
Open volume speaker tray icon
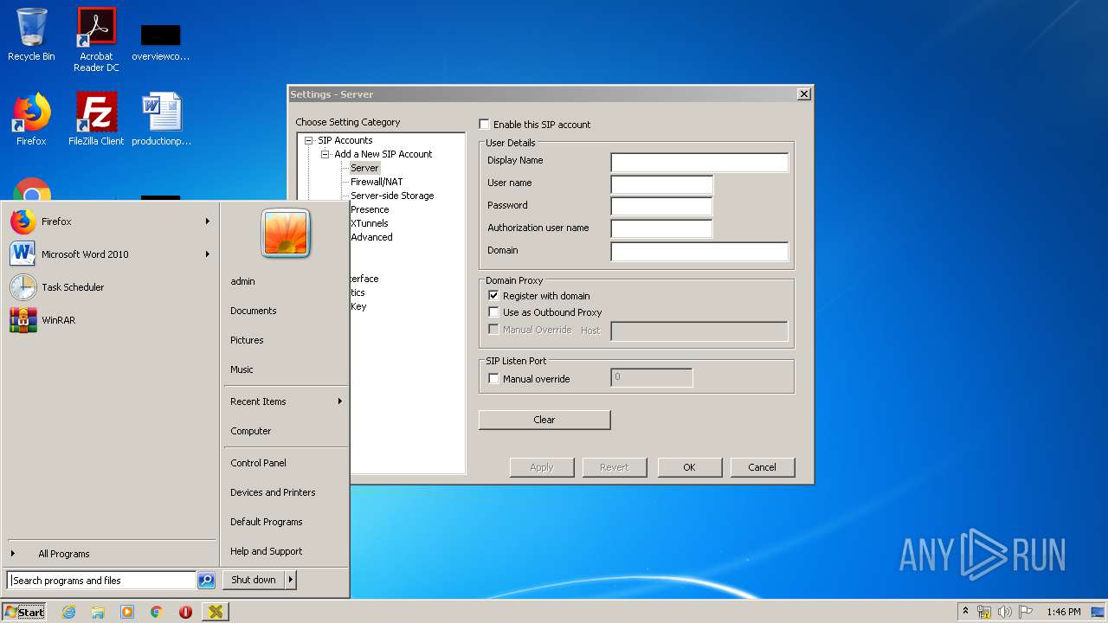1005,612
